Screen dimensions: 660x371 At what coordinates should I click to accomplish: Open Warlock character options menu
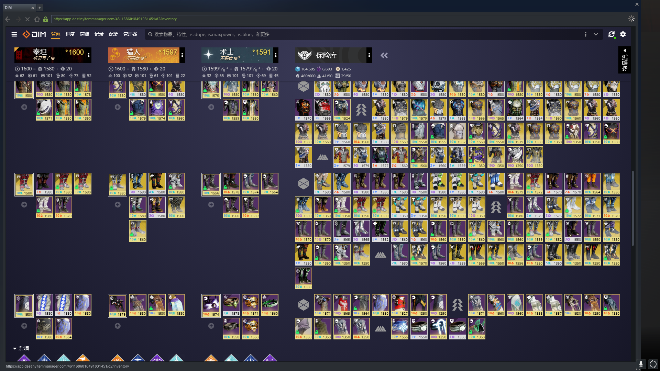(x=276, y=55)
